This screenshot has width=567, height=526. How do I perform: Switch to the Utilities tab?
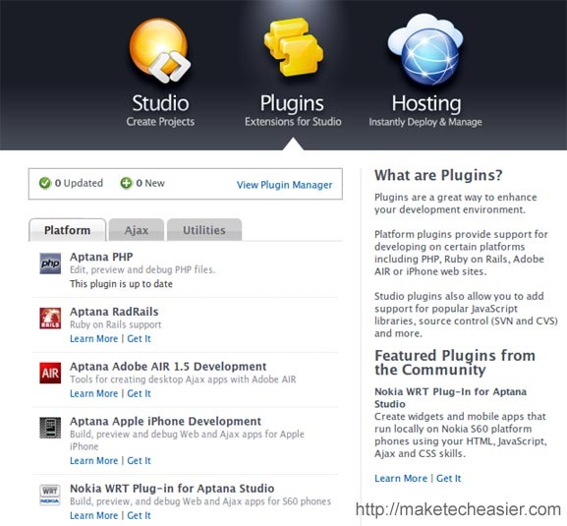coord(204,230)
